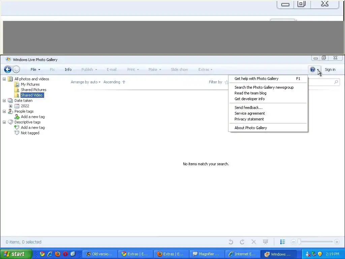Open the Publish dropdown
The height and width of the screenshot is (259, 345).
coord(89,69)
